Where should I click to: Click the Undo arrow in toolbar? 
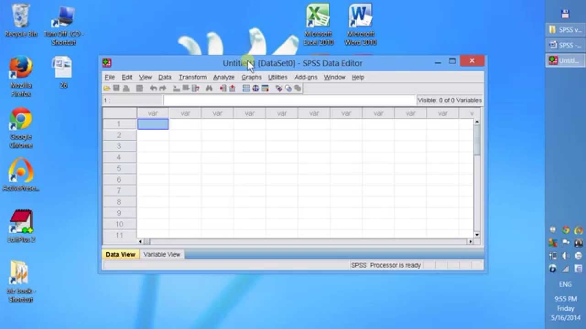(x=153, y=88)
